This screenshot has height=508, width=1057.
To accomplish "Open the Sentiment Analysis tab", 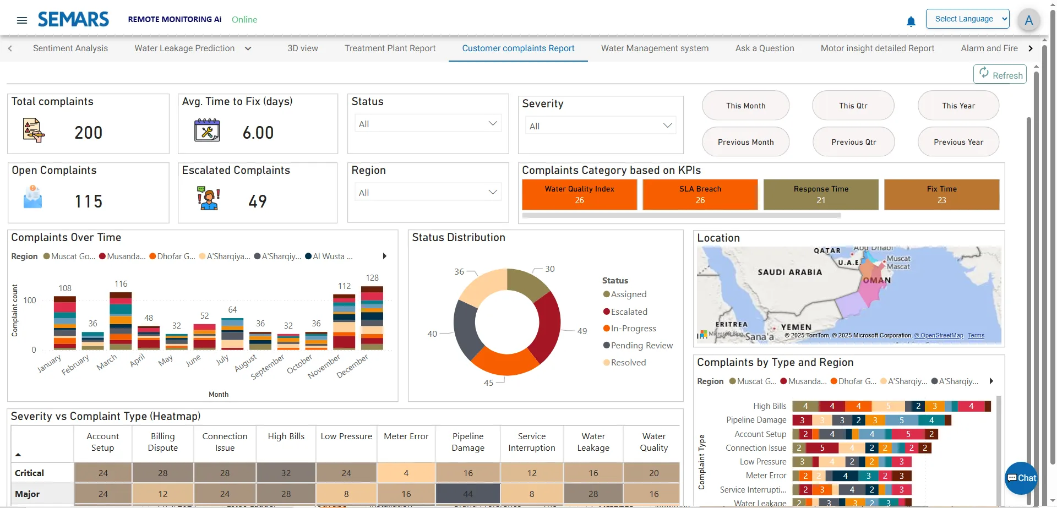I will pyautogui.click(x=70, y=48).
